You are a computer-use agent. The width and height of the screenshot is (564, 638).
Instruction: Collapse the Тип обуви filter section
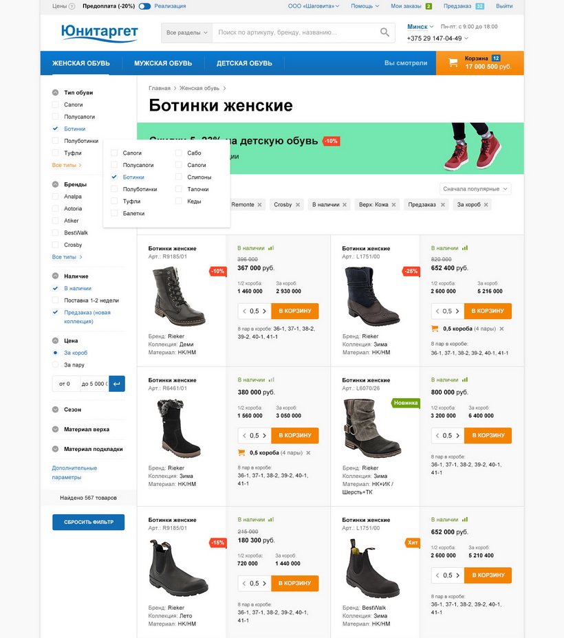pyautogui.click(x=55, y=93)
